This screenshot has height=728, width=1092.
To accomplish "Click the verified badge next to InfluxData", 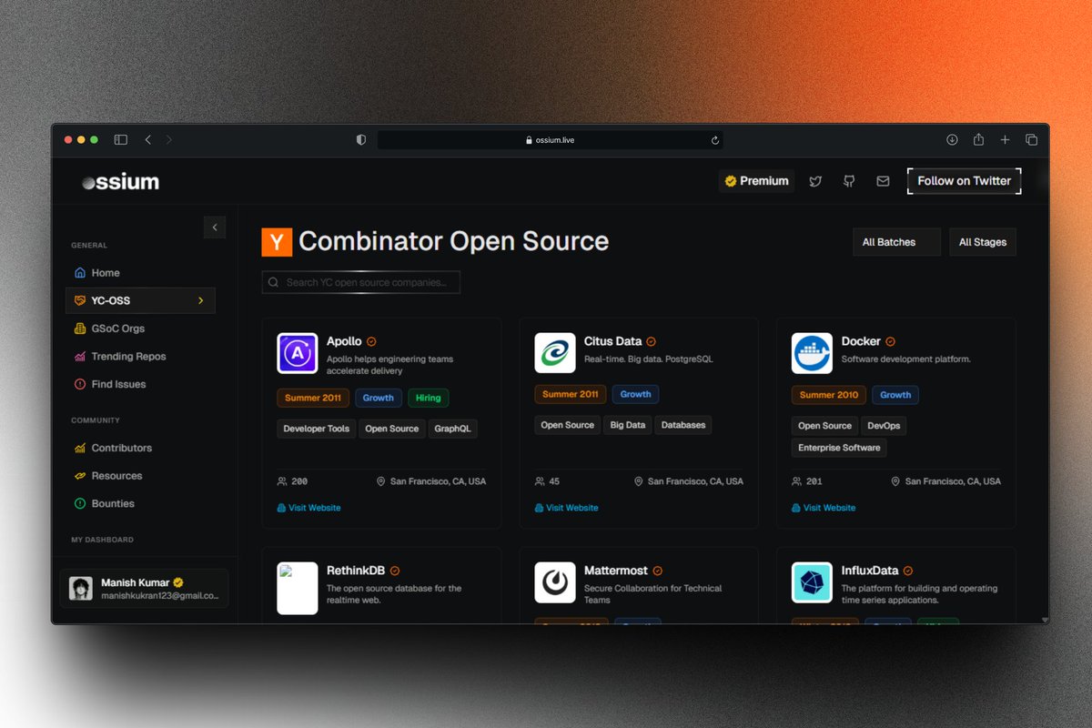I will tap(907, 571).
